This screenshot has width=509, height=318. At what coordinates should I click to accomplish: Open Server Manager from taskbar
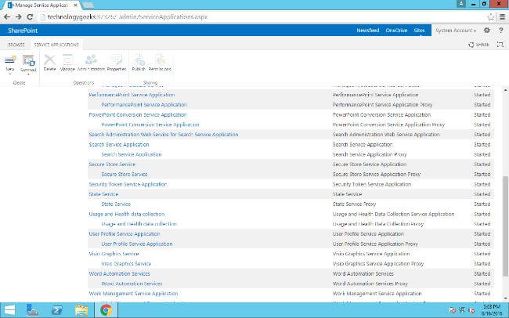click(32, 310)
